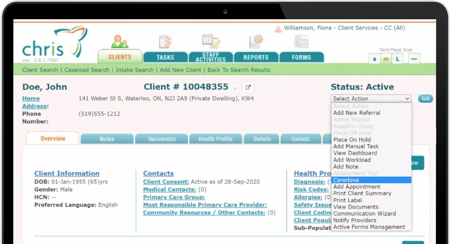The image size is (450, 244).
Task: Switch to the Notes tab
Action: pos(107,138)
